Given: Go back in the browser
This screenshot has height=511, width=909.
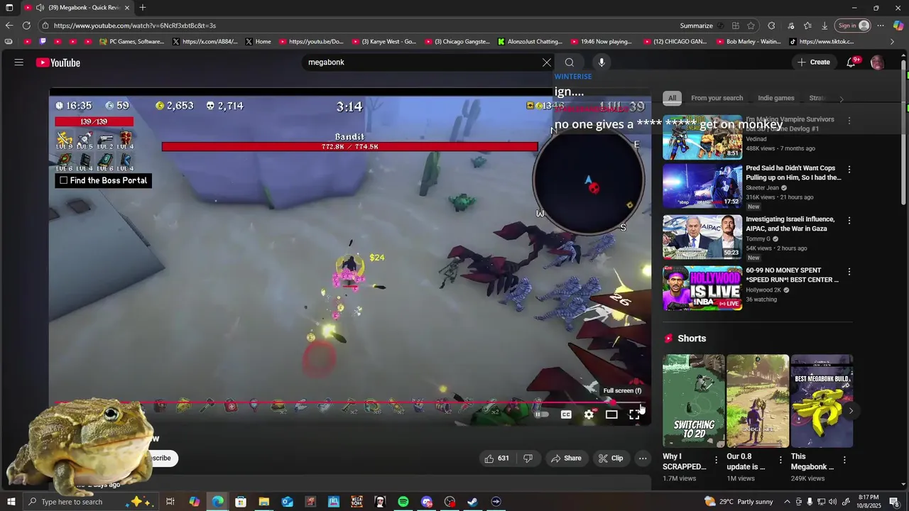Looking at the screenshot, I should click(9, 26).
